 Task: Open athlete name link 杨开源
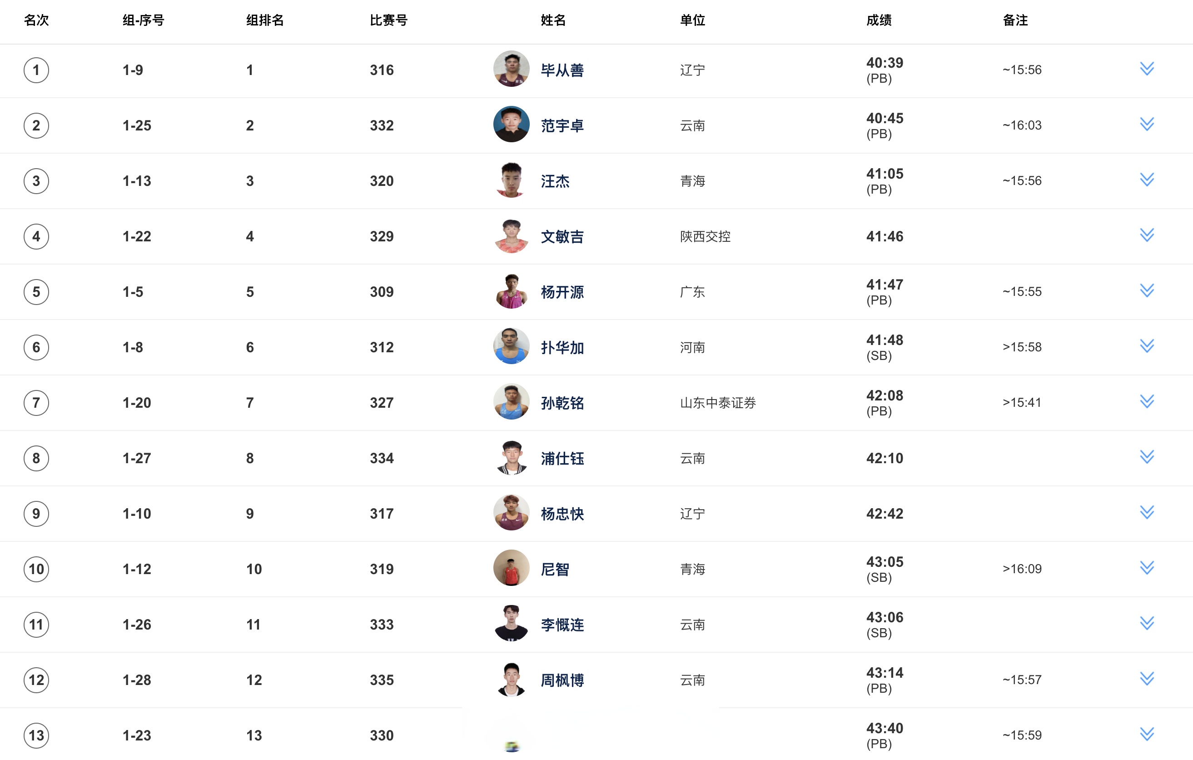click(562, 292)
